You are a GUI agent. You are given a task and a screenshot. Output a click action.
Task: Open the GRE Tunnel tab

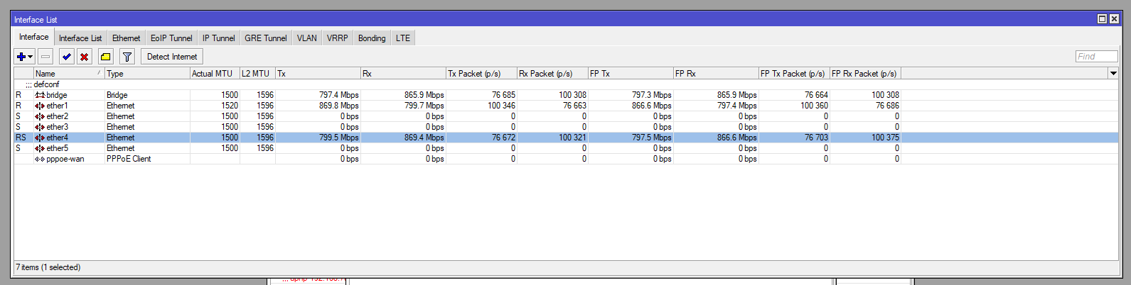coord(266,38)
